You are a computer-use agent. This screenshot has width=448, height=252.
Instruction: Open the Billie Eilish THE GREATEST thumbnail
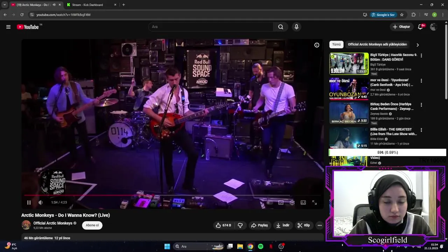click(349, 138)
